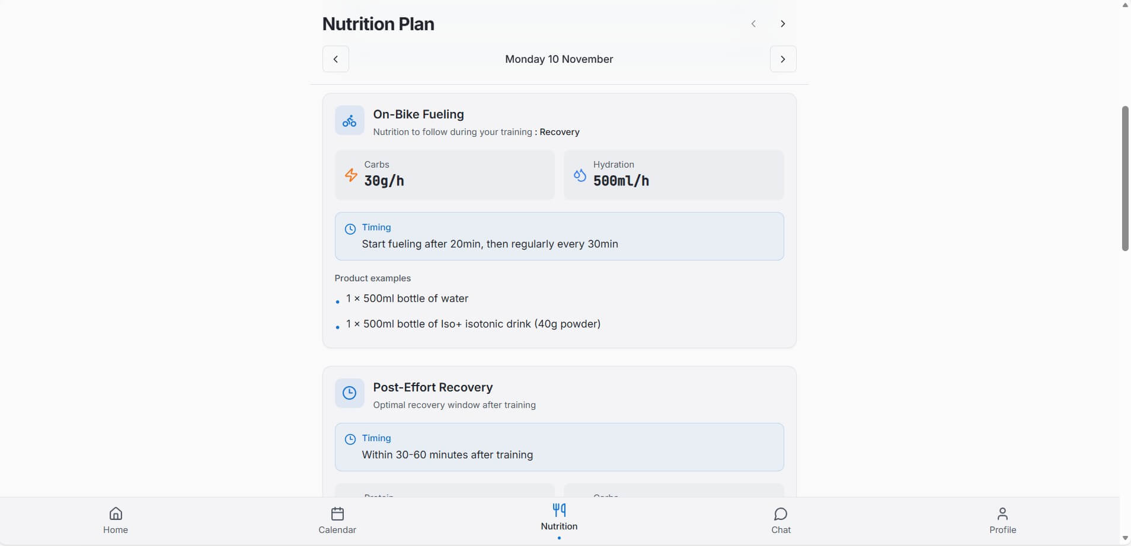Click the Hydration 500ml/h card
1131x546 pixels.
pos(673,175)
